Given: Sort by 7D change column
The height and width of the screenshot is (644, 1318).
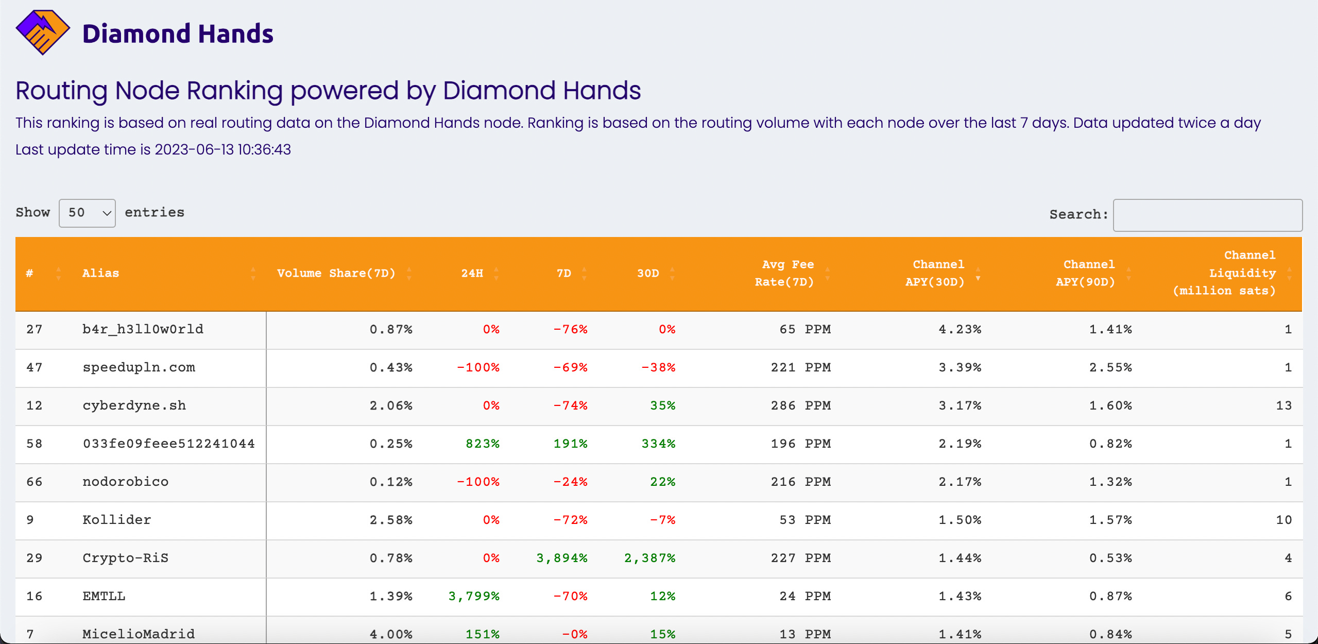Looking at the screenshot, I should (554, 274).
